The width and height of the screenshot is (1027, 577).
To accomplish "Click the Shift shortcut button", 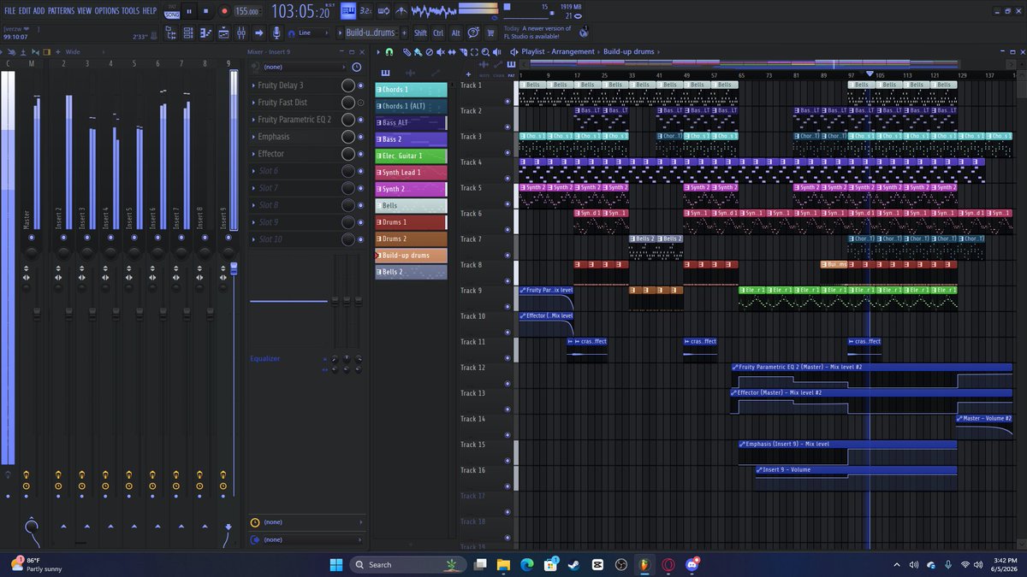I will click(420, 32).
